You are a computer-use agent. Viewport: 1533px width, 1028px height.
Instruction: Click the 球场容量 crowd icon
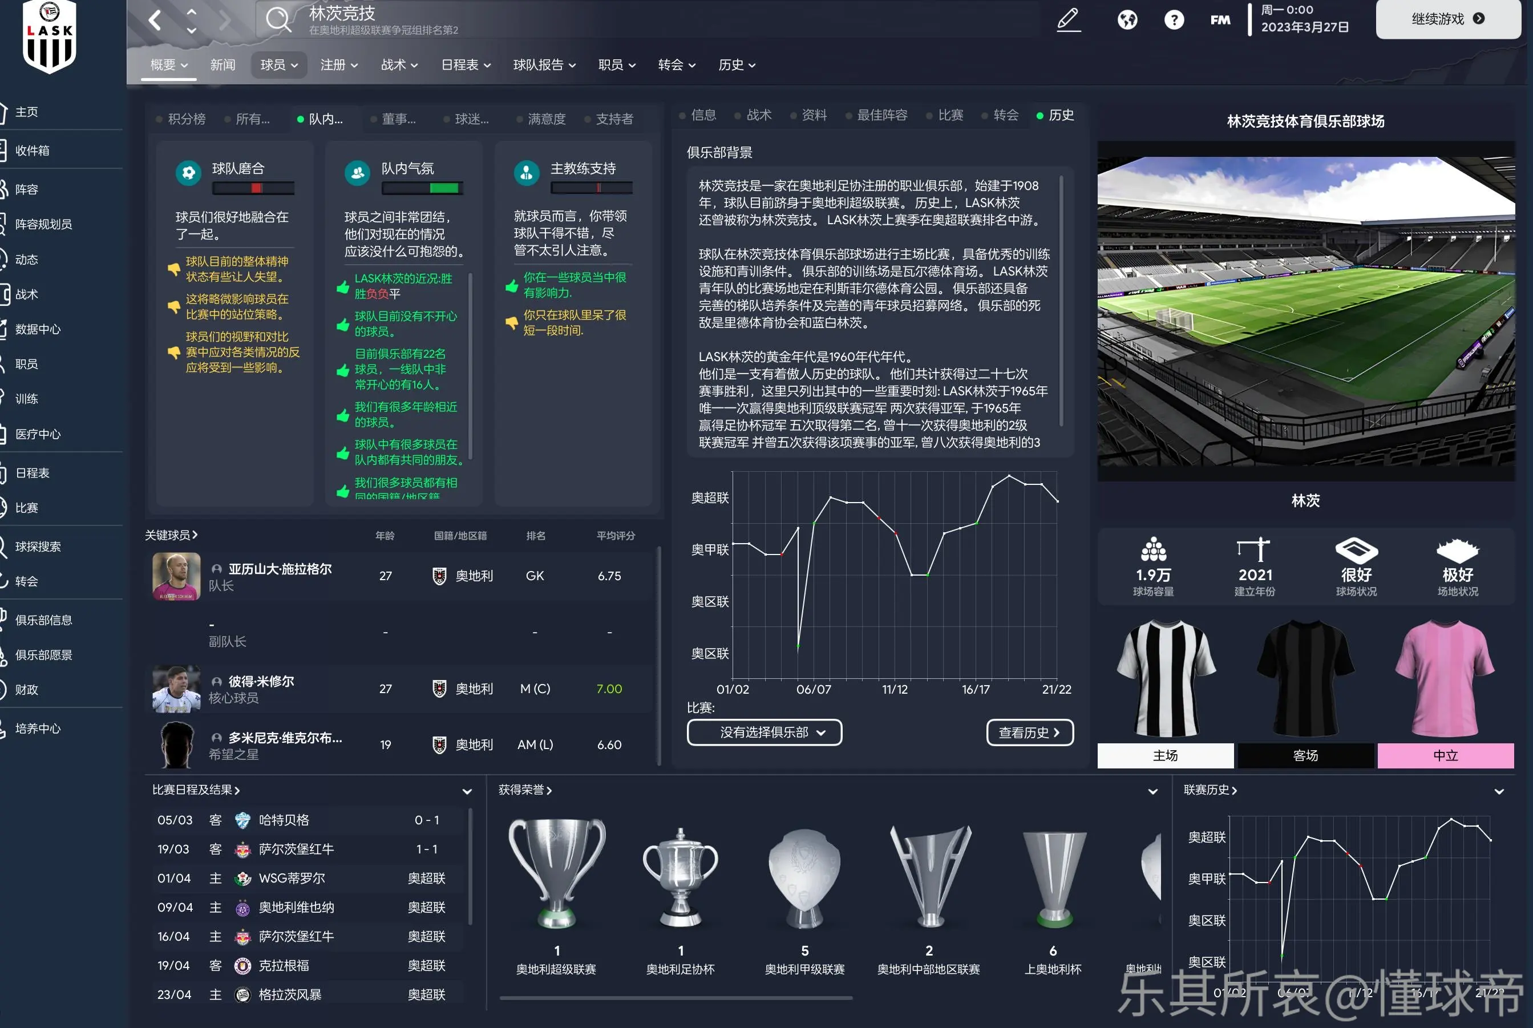click(x=1154, y=549)
